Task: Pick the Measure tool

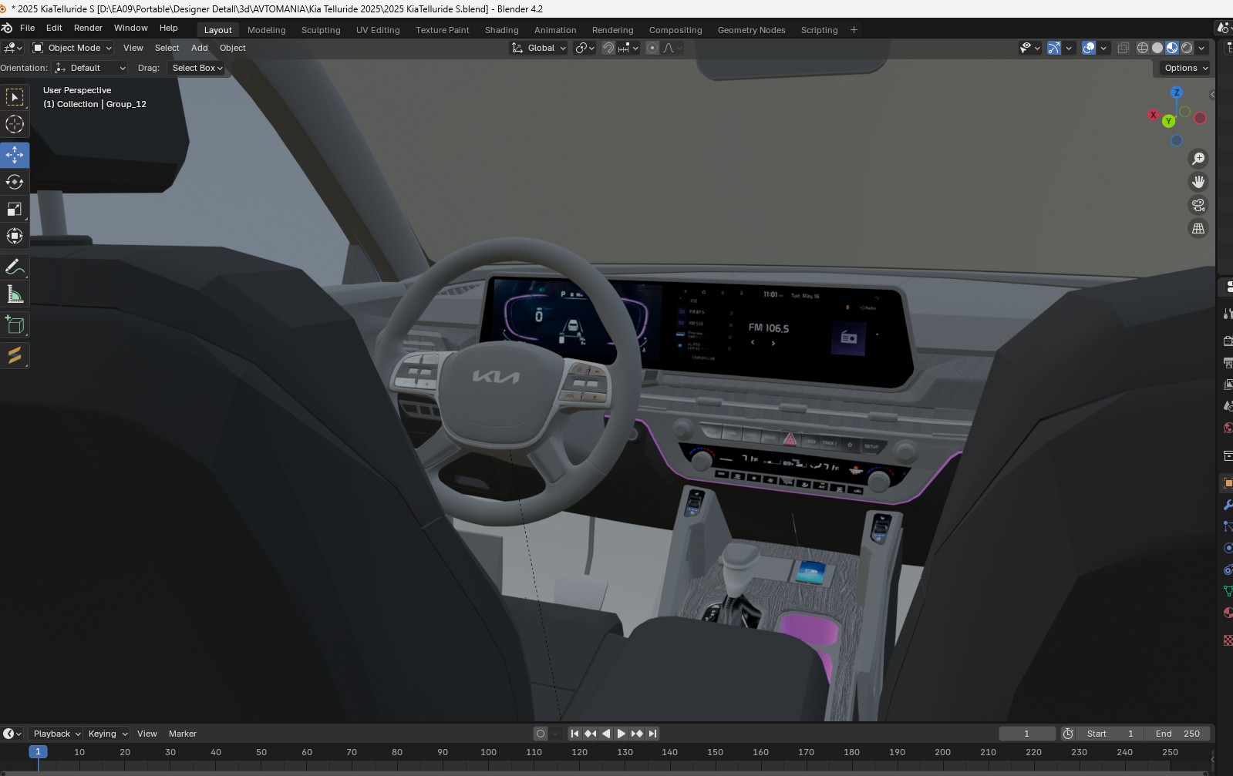Action: [15, 294]
